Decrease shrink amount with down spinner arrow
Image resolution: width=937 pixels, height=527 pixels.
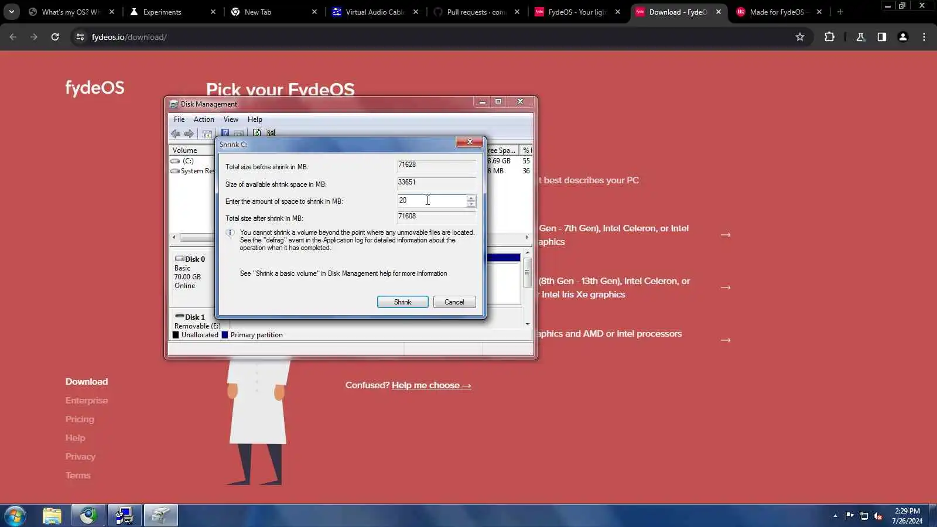[471, 204]
